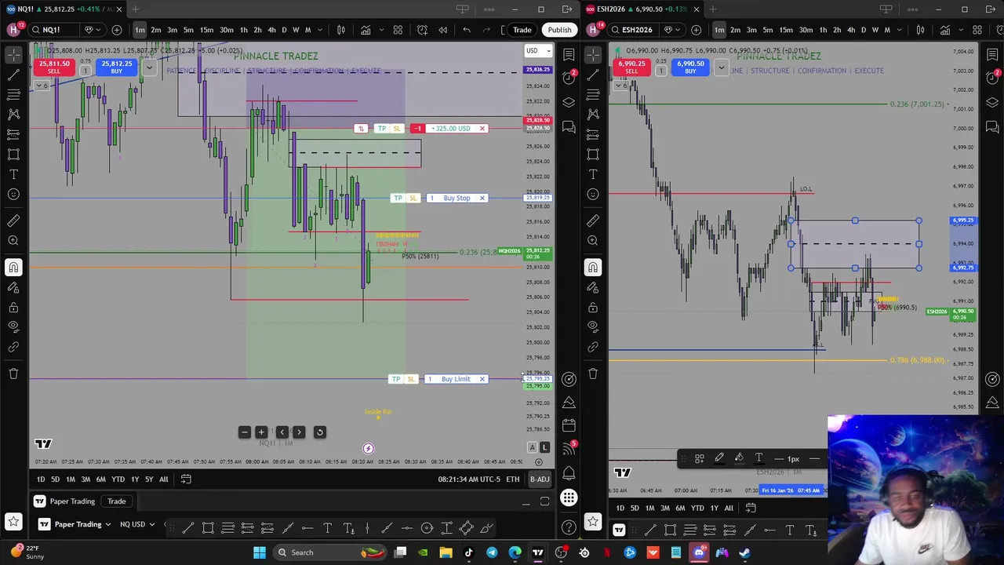Create an alert in the NQ1! window
This screenshot has height=565, width=1004.
click(x=422, y=30)
